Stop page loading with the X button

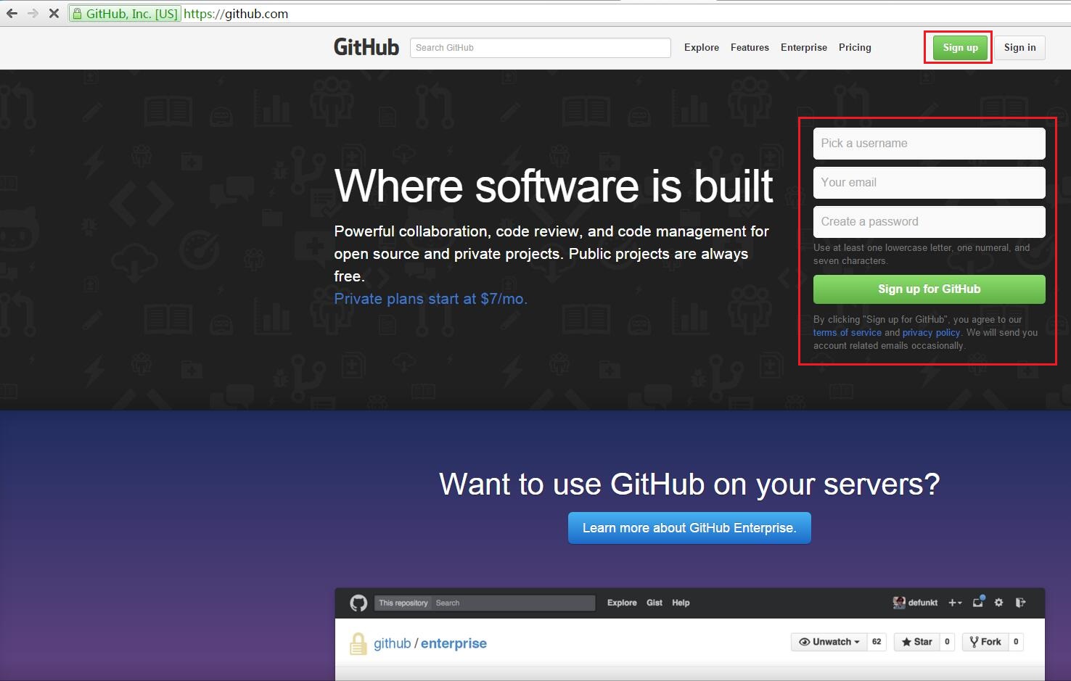pos(54,14)
